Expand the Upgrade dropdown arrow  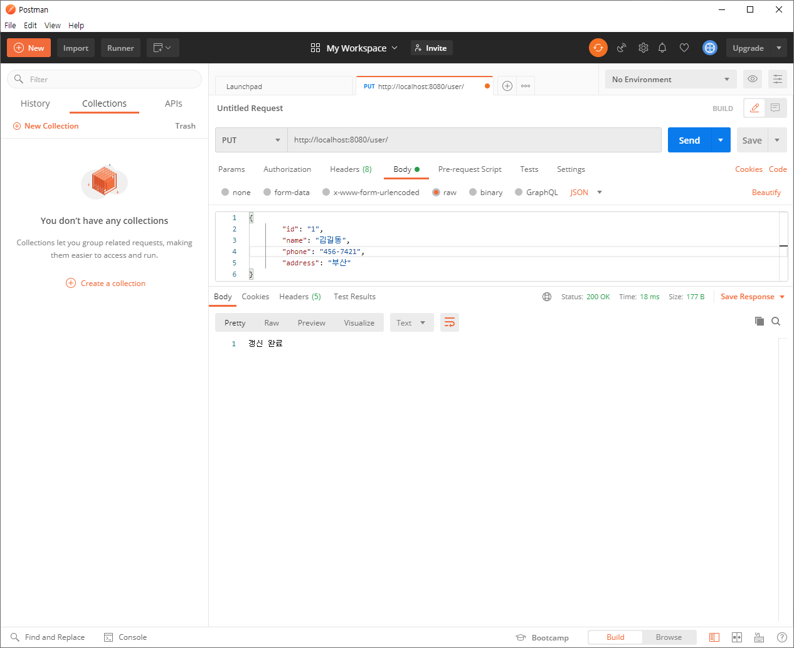(x=779, y=48)
